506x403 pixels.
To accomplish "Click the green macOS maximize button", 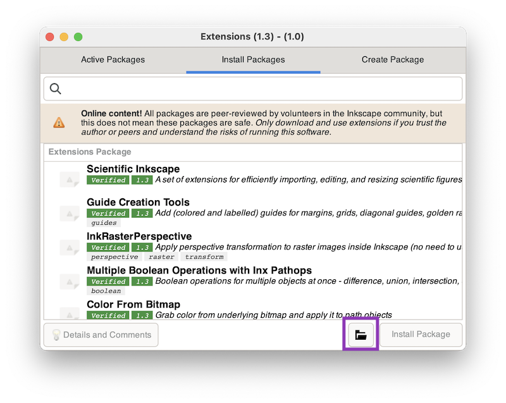I will [78, 37].
